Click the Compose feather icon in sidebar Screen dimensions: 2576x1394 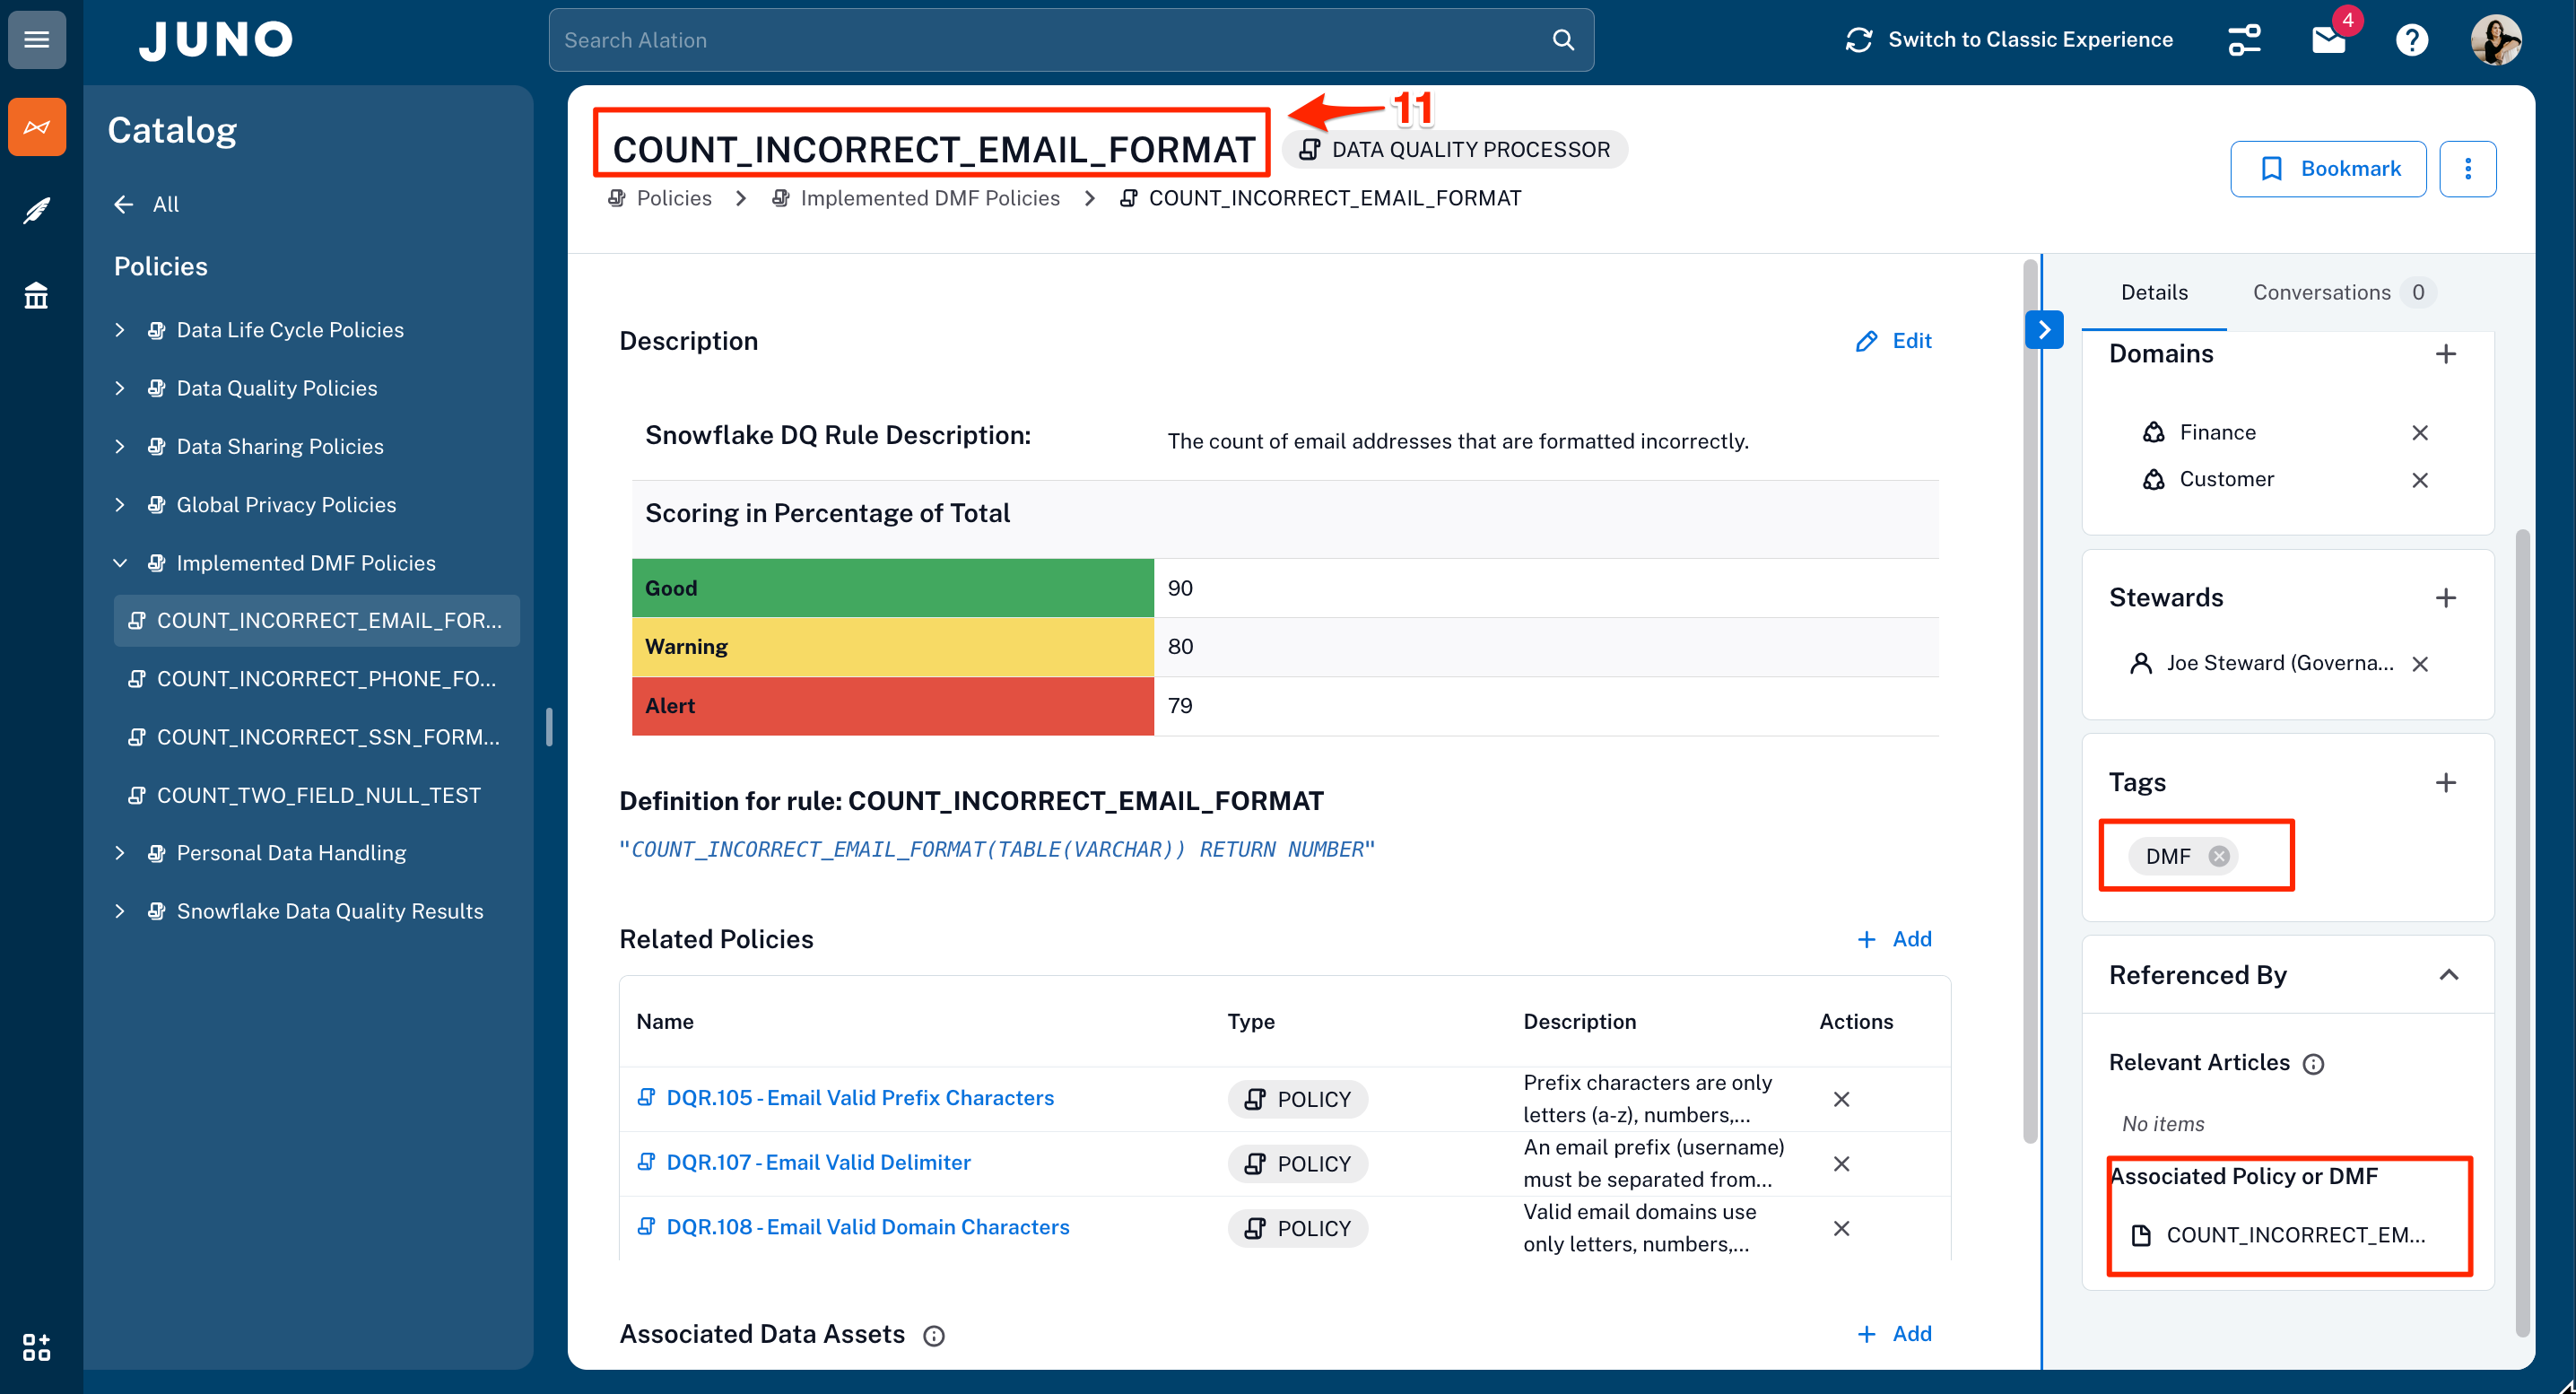pyautogui.click(x=37, y=211)
